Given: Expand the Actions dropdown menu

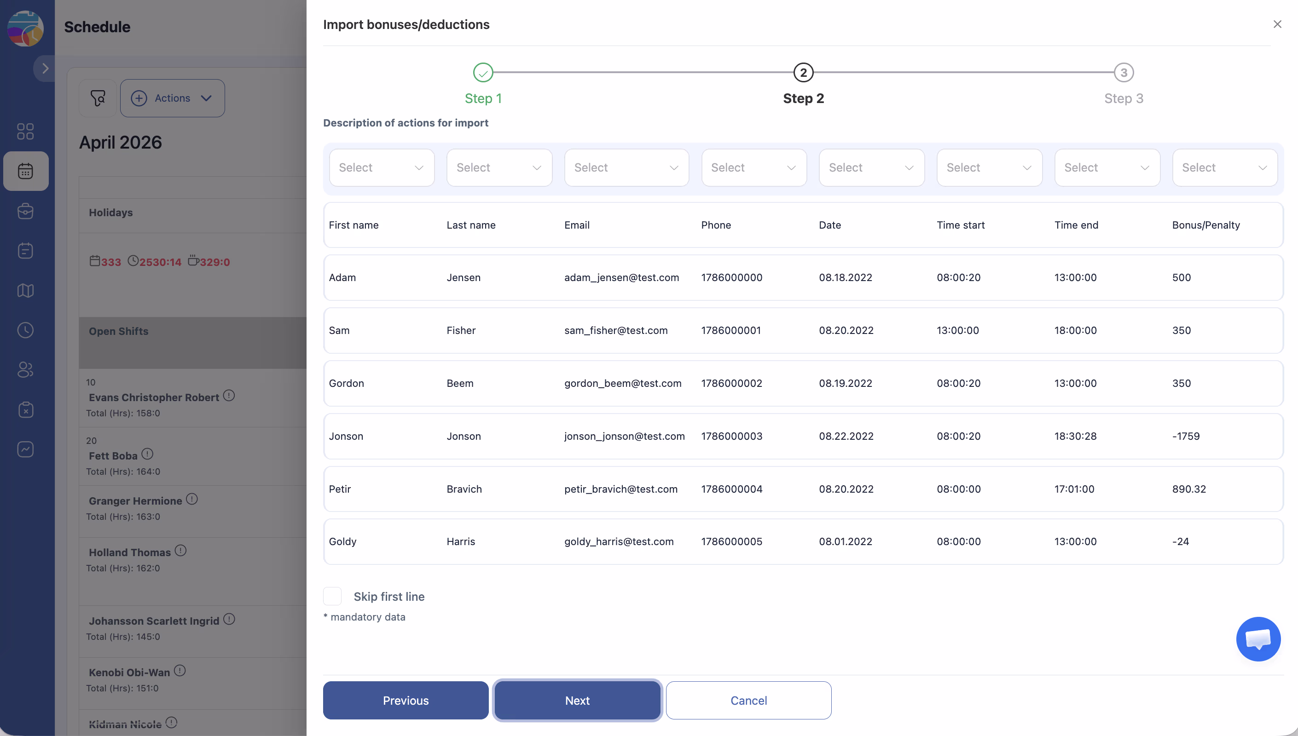Looking at the screenshot, I should pos(173,98).
